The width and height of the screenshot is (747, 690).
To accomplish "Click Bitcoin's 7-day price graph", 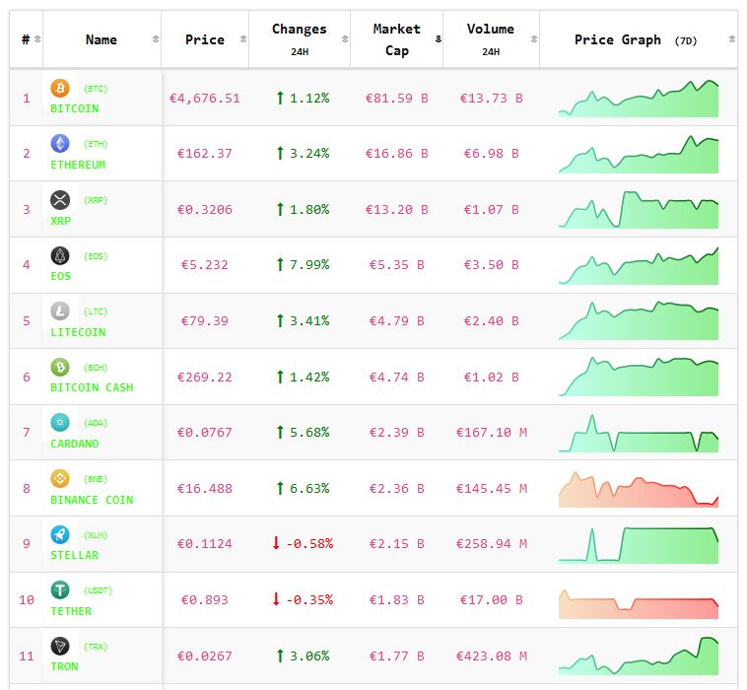I will tap(639, 99).
